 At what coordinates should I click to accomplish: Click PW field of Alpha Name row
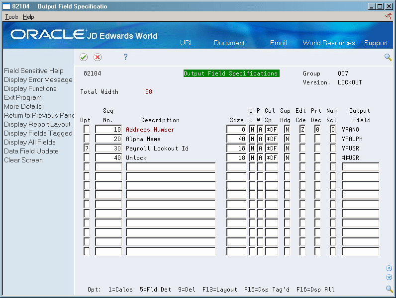tap(260, 139)
